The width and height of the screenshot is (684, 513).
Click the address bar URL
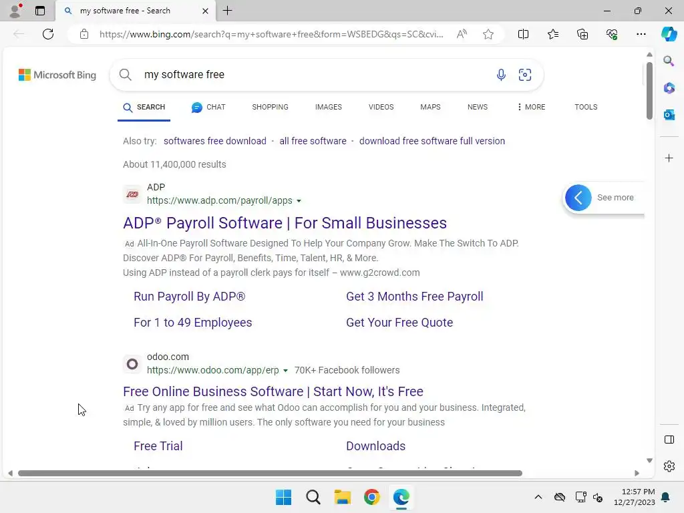point(271,34)
